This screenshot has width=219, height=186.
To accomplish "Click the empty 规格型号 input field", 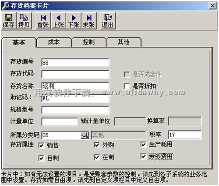I will (x=75, y=110).
